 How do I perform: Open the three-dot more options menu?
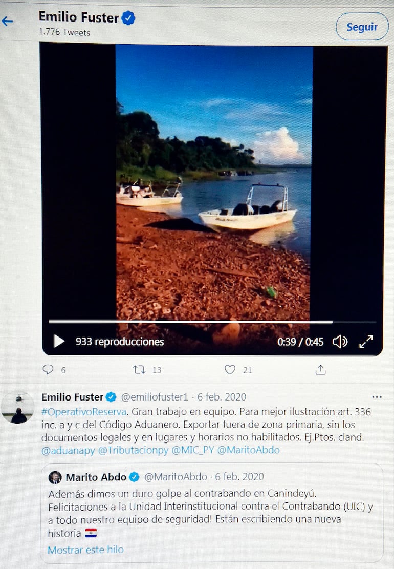point(377,397)
